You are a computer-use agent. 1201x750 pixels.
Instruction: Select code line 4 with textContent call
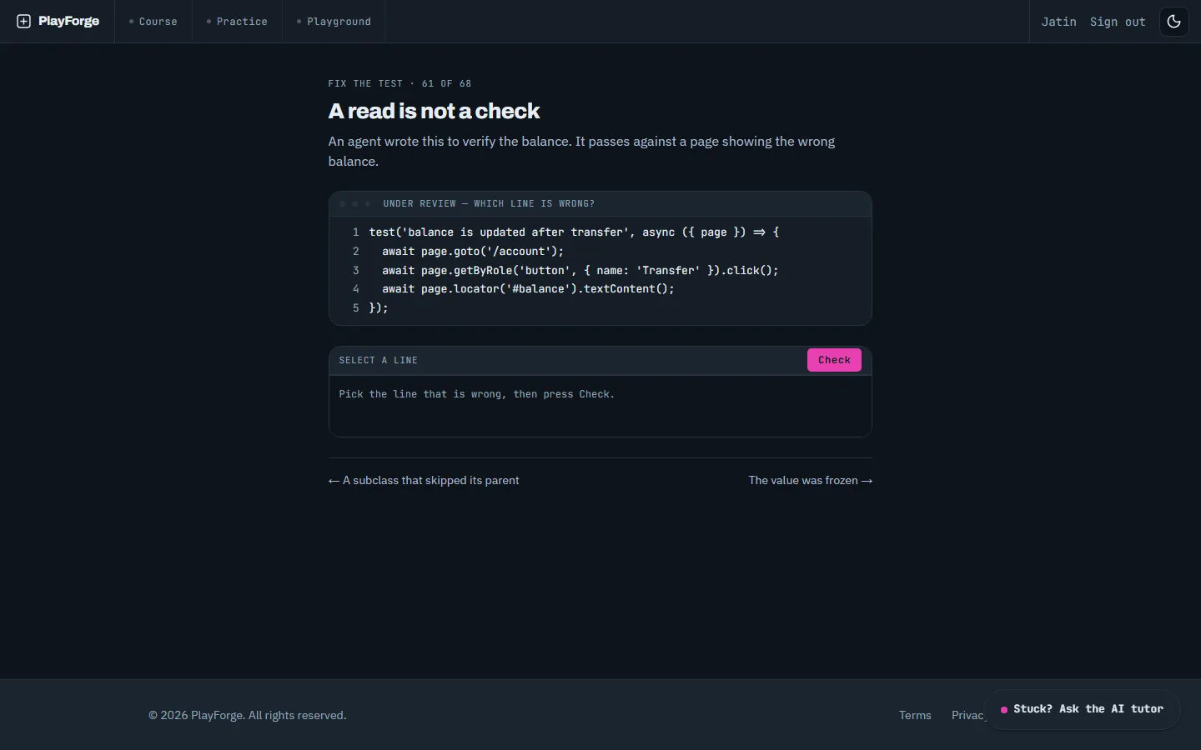pyautogui.click(x=600, y=289)
